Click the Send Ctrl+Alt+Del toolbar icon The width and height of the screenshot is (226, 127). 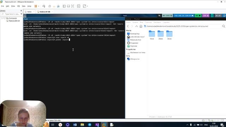click(x=44, y=6)
